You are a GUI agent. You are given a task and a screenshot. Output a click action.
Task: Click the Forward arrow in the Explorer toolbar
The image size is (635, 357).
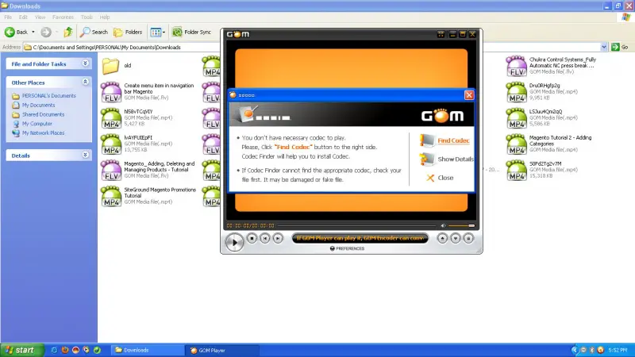pos(46,32)
